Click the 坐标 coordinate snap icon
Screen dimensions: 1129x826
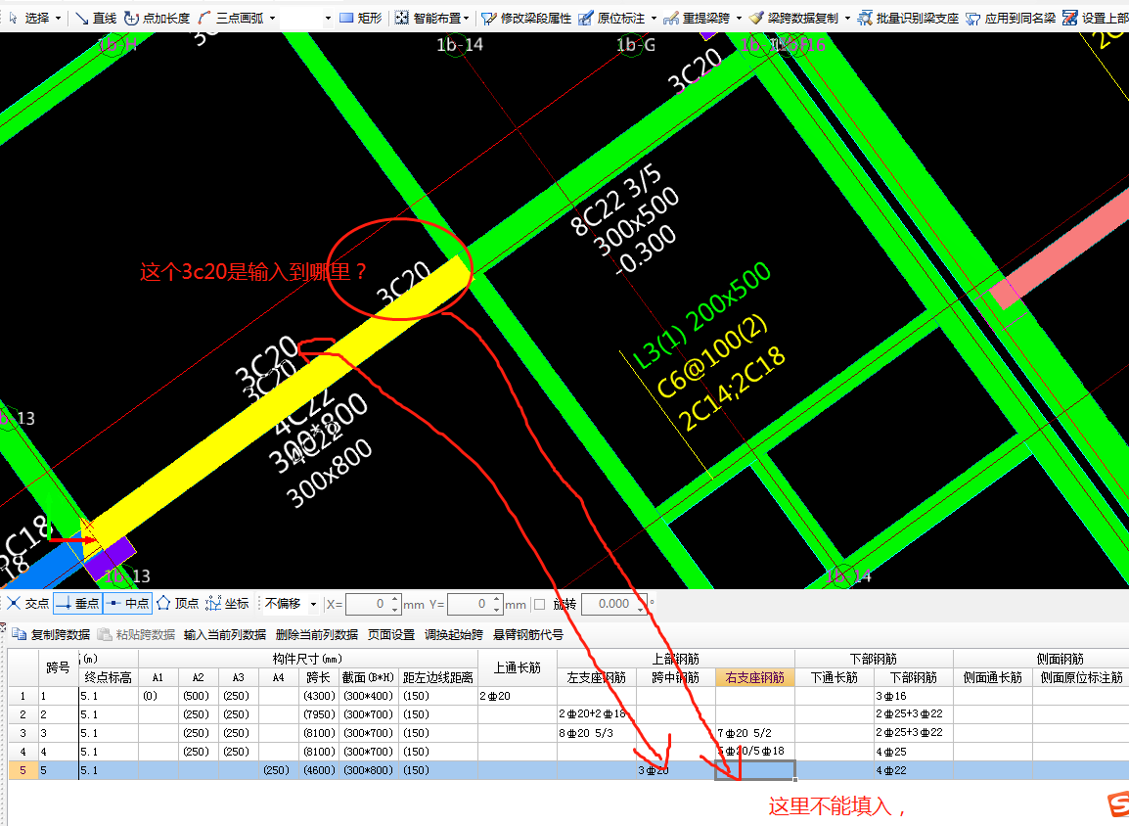coord(213,604)
